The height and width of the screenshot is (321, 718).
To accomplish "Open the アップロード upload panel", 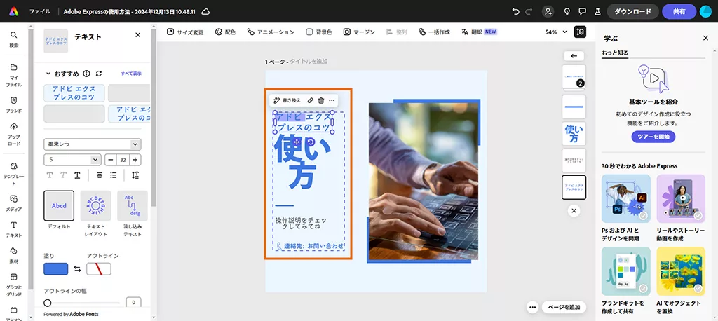I will pyautogui.click(x=14, y=134).
